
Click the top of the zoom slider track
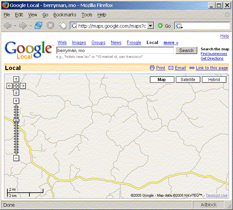tap(16, 106)
